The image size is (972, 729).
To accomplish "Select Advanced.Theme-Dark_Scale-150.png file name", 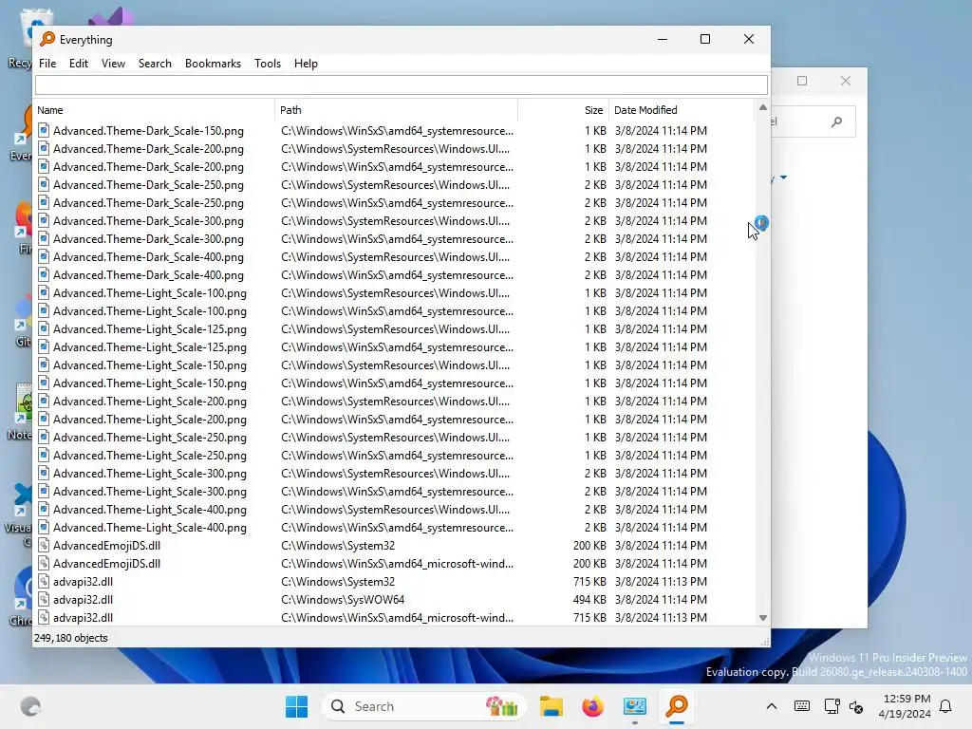I will pos(148,131).
